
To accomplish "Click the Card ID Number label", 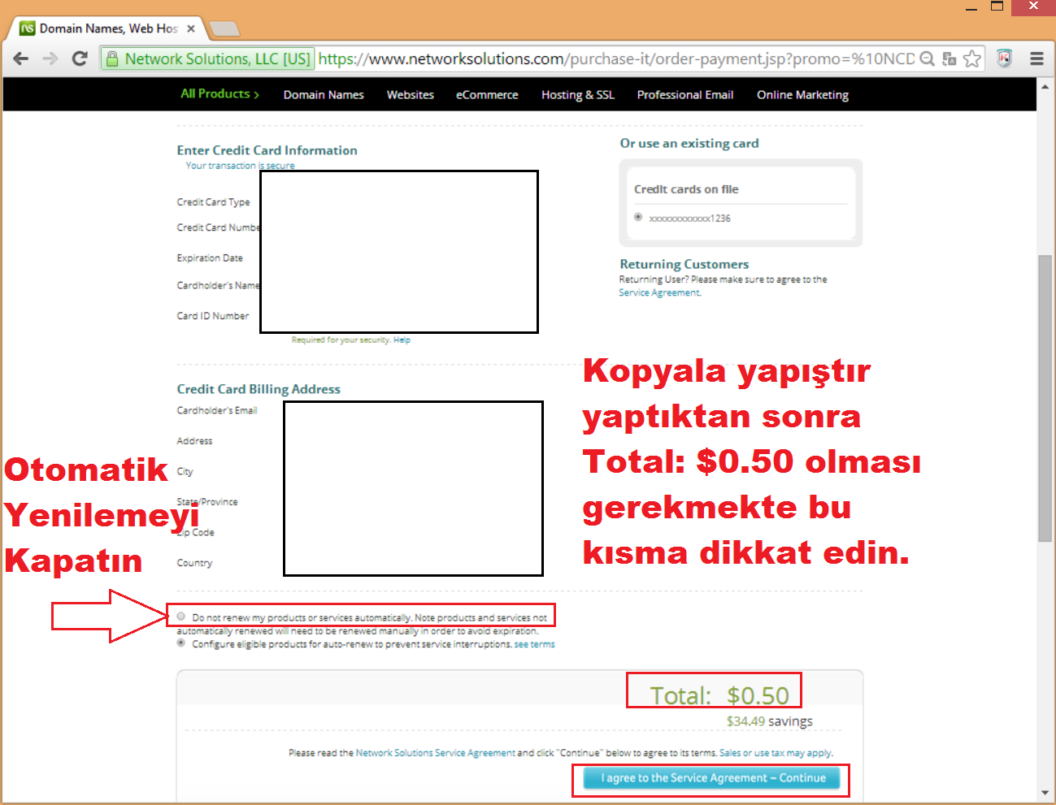I will 213,316.
